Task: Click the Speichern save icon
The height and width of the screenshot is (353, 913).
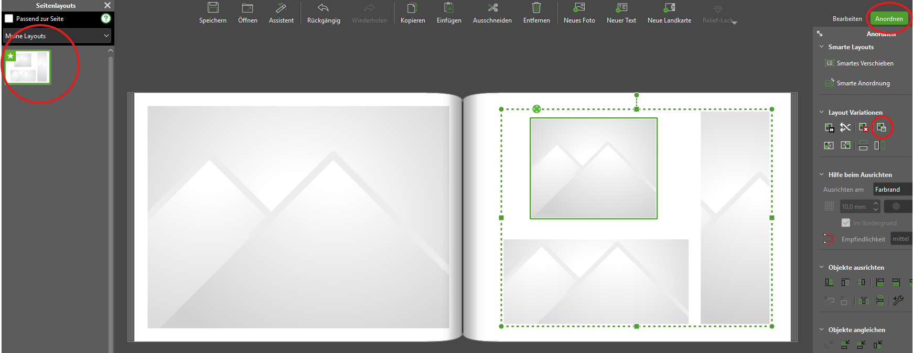Action: 213,8
